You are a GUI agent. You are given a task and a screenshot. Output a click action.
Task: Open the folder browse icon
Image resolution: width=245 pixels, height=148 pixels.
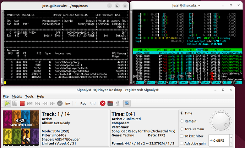(110, 103)
